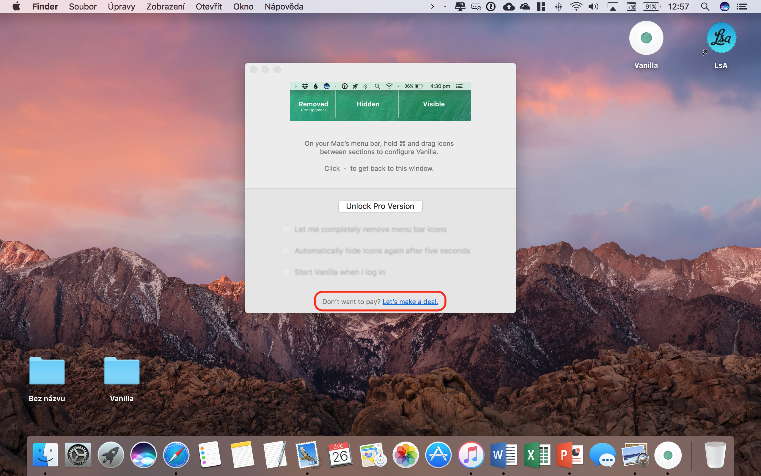The image size is (761, 476).
Task: Open the Wi-Fi status menu
Action: [x=576, y=7]
